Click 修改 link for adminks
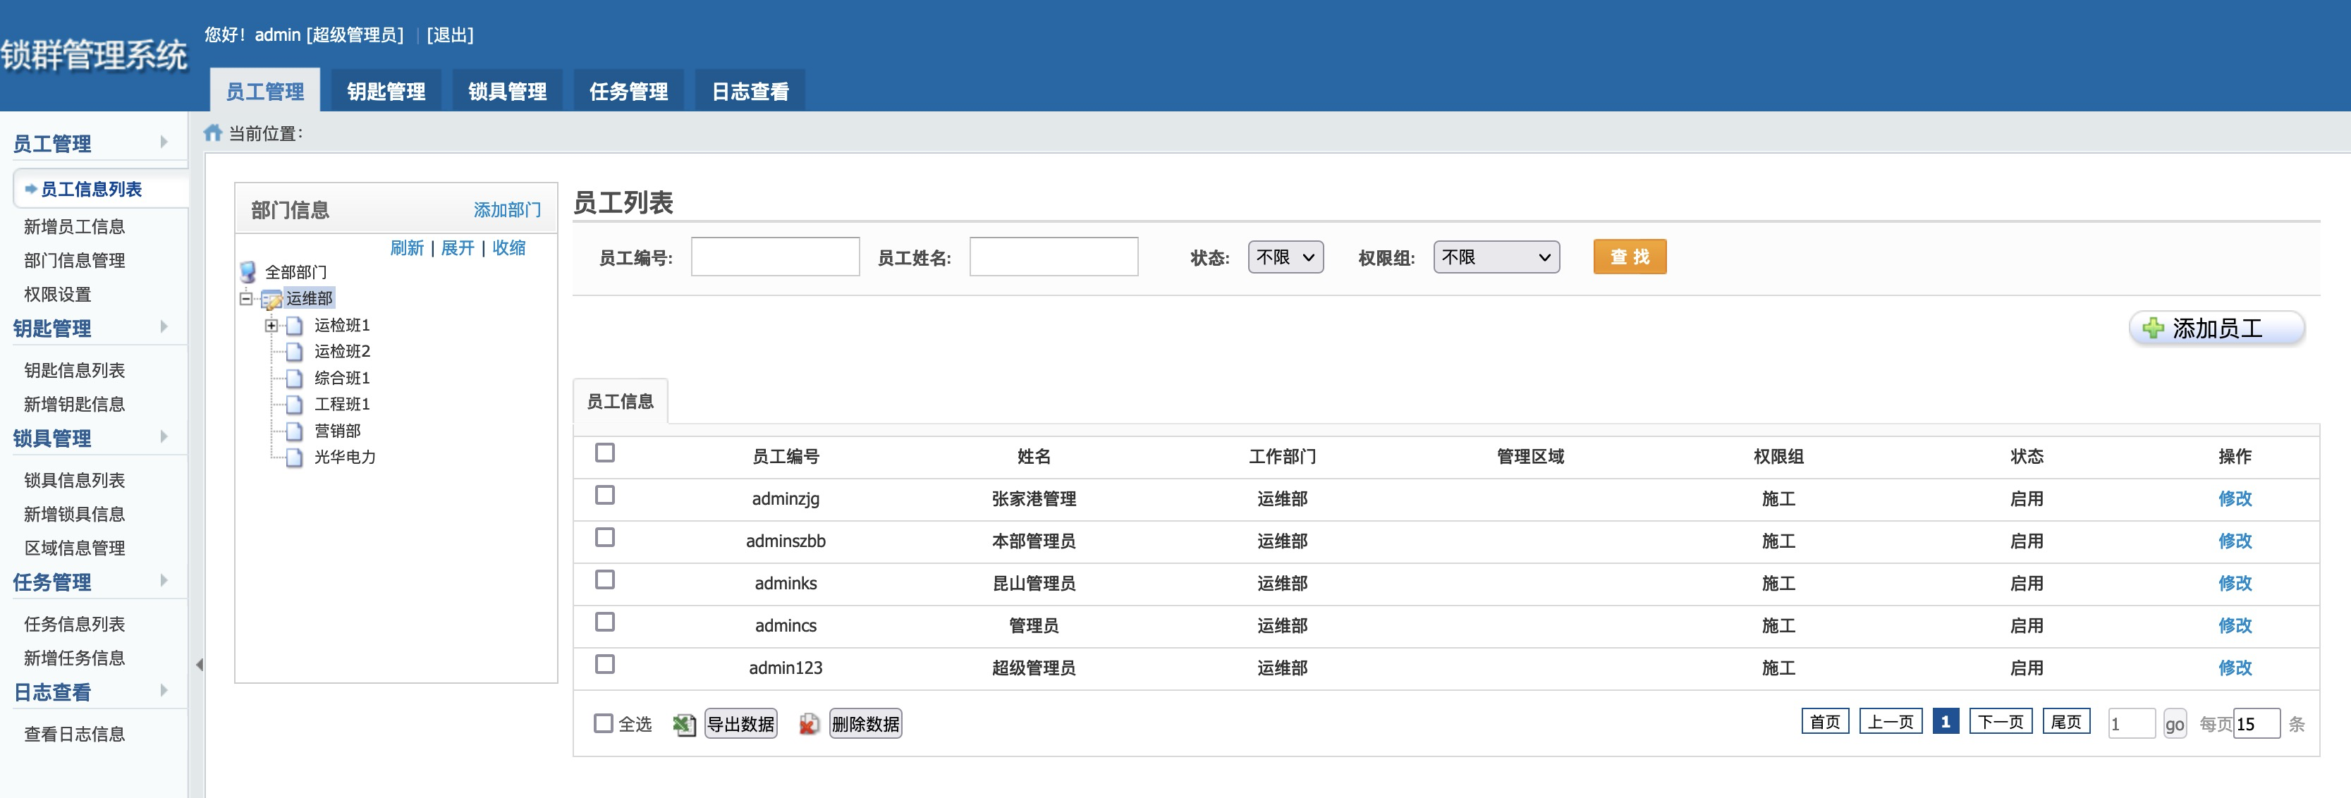This screenshot has height=798, width=2351. pyautogui.click(x=2234, y=583)
